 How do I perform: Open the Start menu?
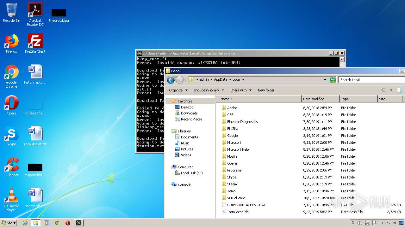tap(9, 223)
